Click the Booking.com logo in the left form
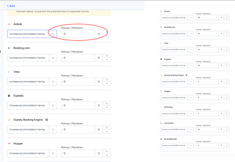Viewport: 235px width, 162px height. pyautogui.click(x=9, y=48)
